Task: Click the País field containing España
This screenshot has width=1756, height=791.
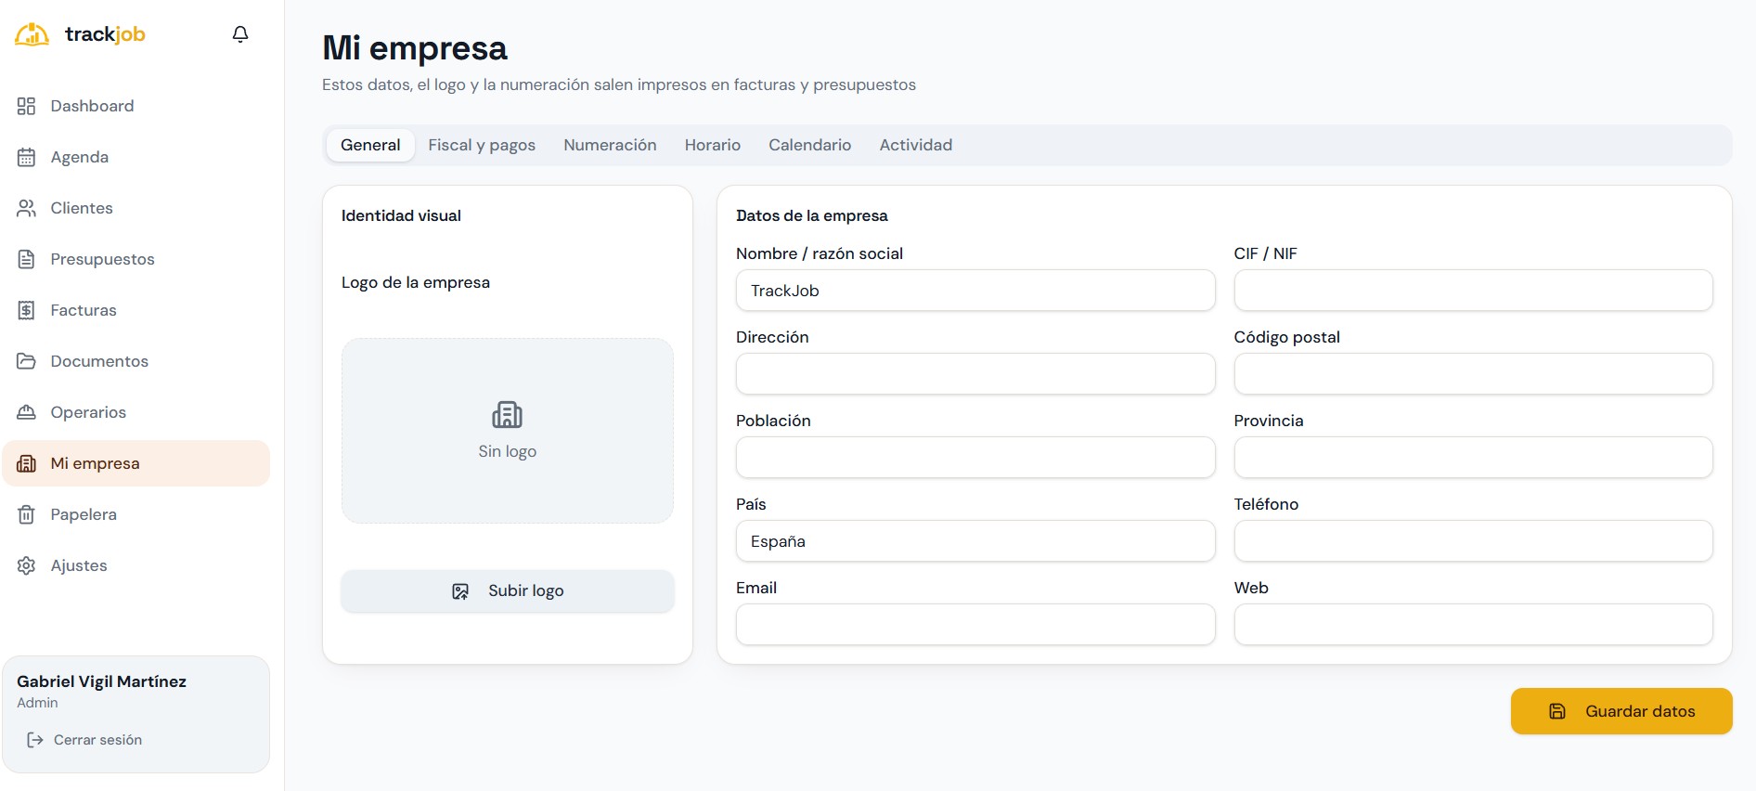Action: 975,541
